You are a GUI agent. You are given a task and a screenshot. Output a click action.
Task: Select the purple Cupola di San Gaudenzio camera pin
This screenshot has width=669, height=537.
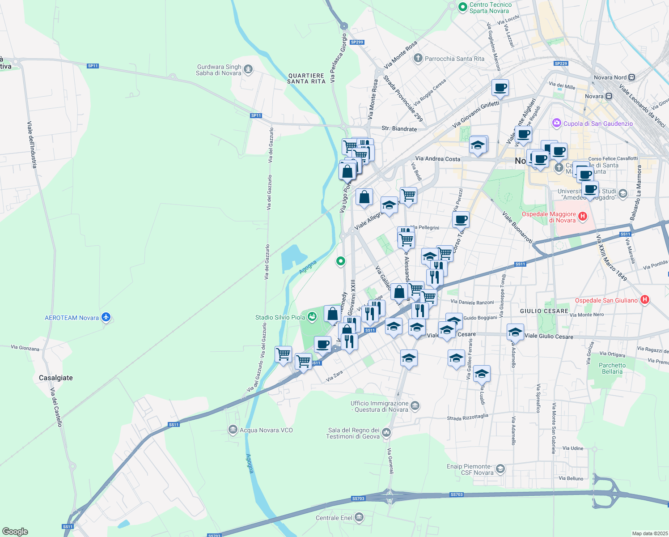(557, 123)
